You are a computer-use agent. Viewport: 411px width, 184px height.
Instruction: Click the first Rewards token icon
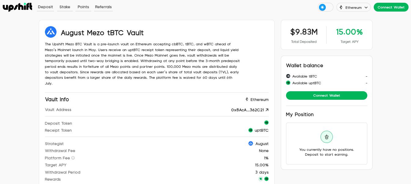point(261,179)
